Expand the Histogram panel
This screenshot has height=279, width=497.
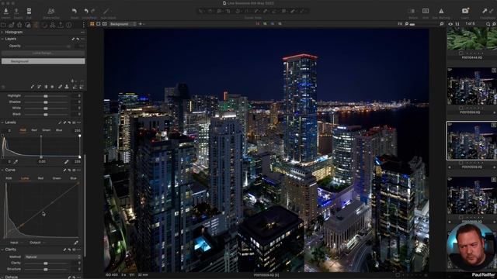tap(2, 33)
